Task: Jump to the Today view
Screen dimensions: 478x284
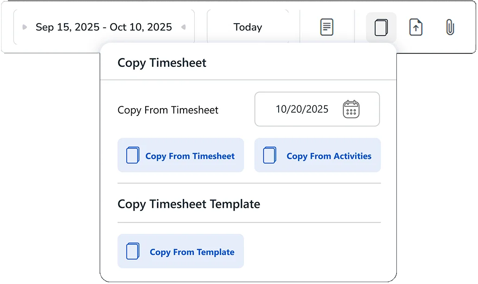Action: [x=248, y=27]
